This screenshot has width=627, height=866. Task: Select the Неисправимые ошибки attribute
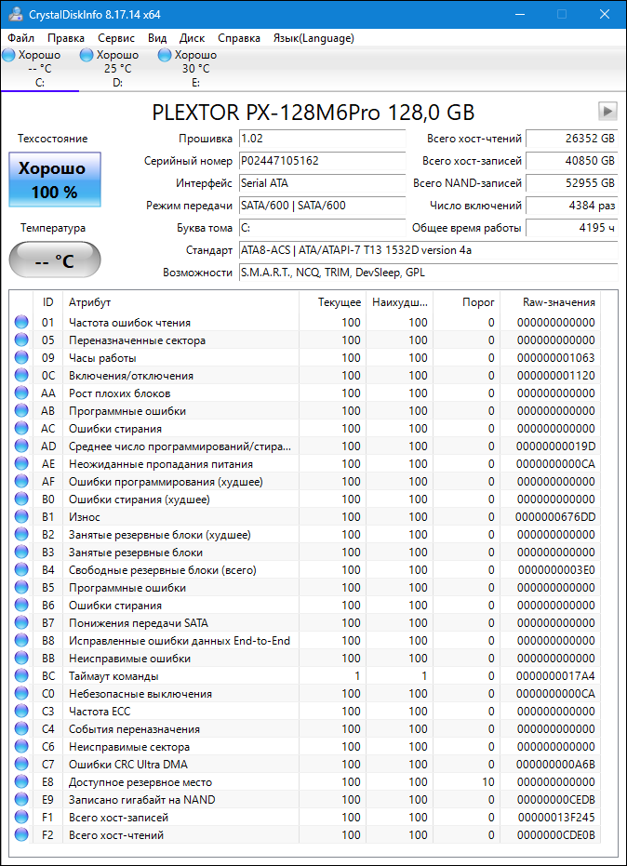(x=129, y=659)
